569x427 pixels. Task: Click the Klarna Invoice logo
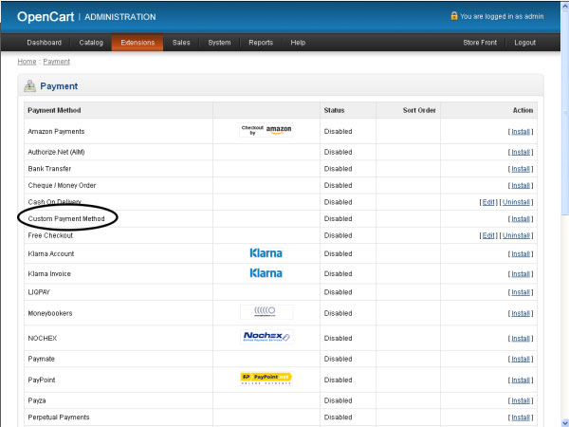pyautogui.click(x=266, y=273)
